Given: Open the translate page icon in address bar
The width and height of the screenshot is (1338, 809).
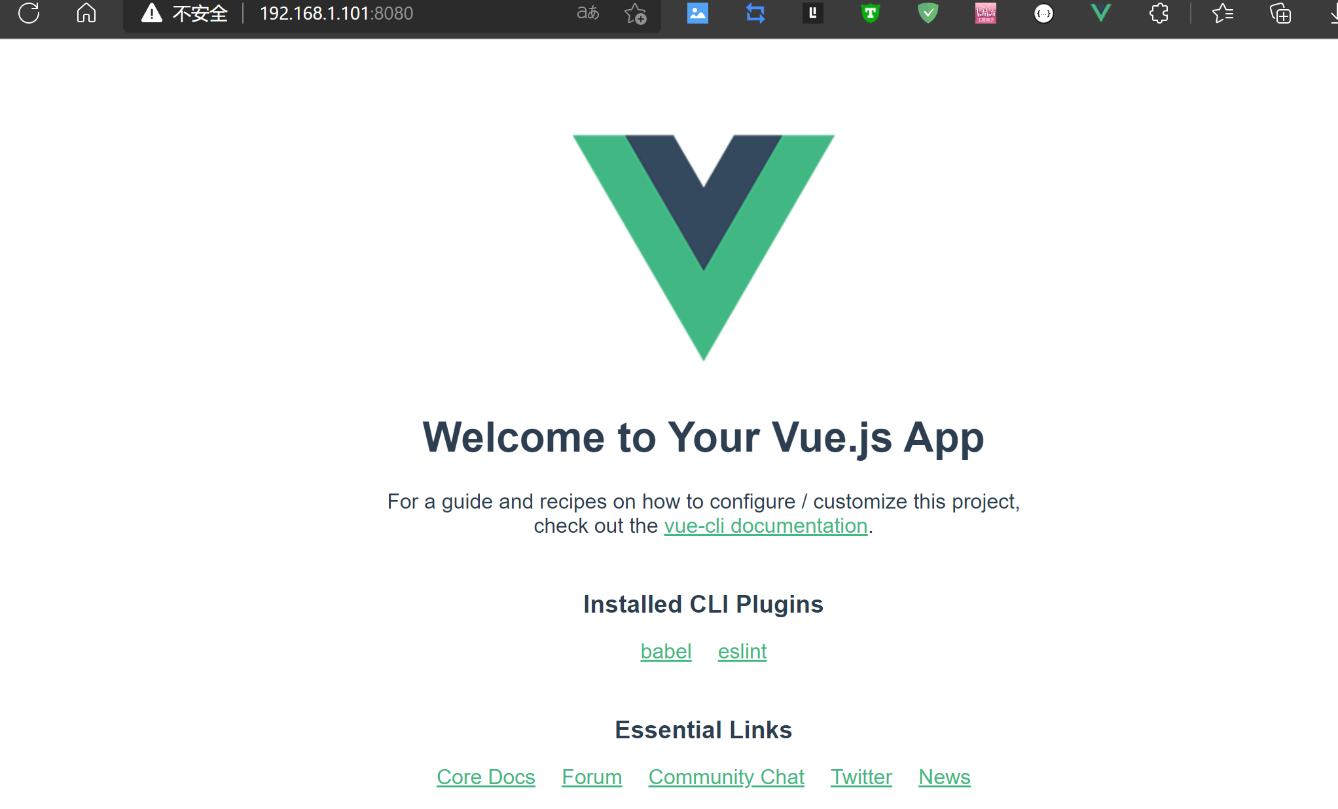Looking at the screenshot, I should (587, 13).
